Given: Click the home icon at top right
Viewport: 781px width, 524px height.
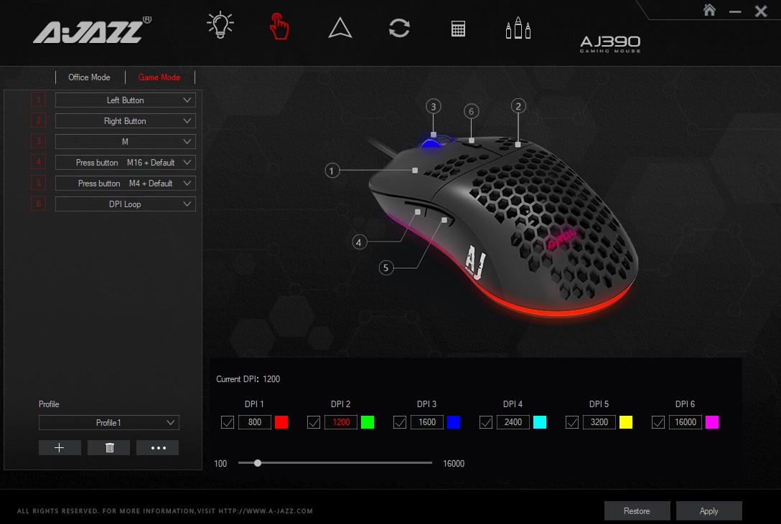Looking at the screenshot, I should point(709,10).
